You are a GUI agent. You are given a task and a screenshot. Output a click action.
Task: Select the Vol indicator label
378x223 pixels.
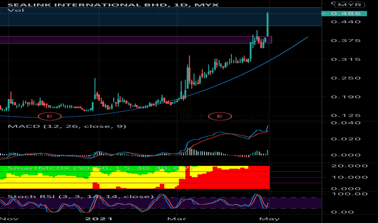click(16, 11)
